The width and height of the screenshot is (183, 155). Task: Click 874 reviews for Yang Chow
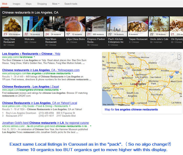coord(15,34)
